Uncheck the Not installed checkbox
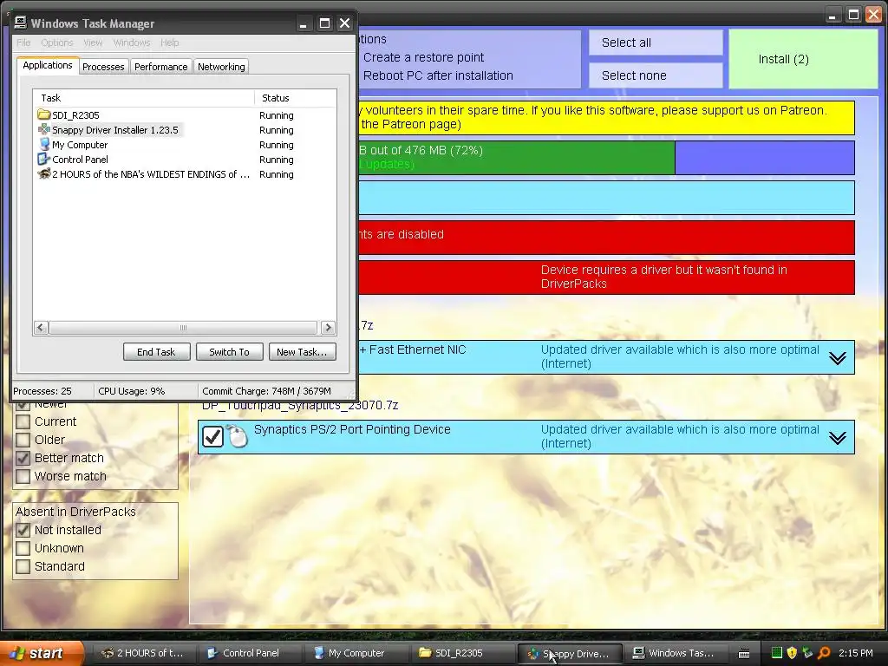Image resolution: width=888 pixels, height=666 pixels. [x=23, y=530]
